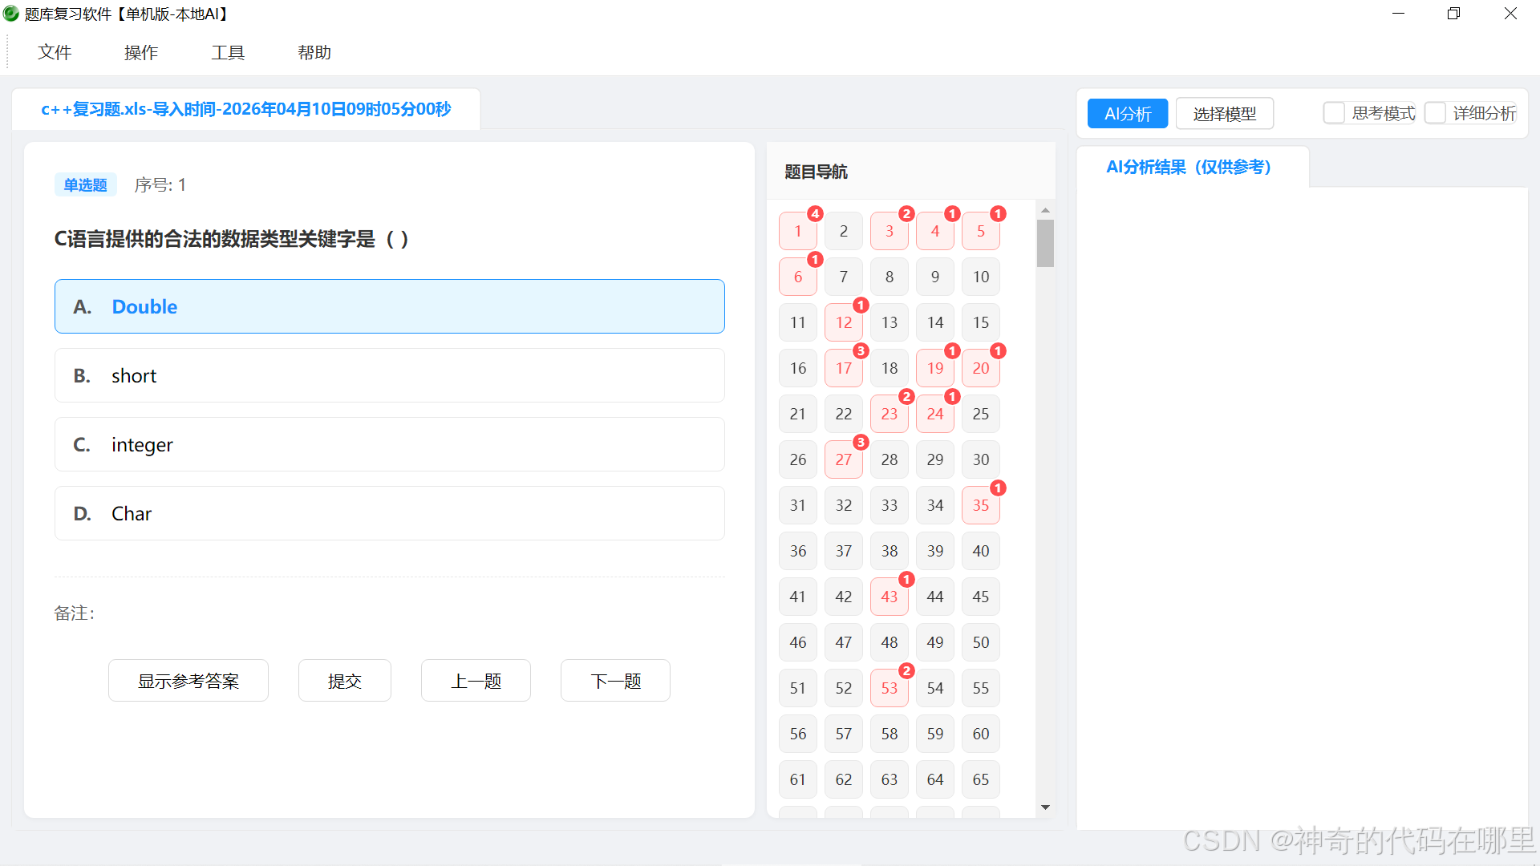The height and width of the screenshot is (866, 1540).
Task: Click the navigation scrollbar down arrow
Action: [1045, 807]
